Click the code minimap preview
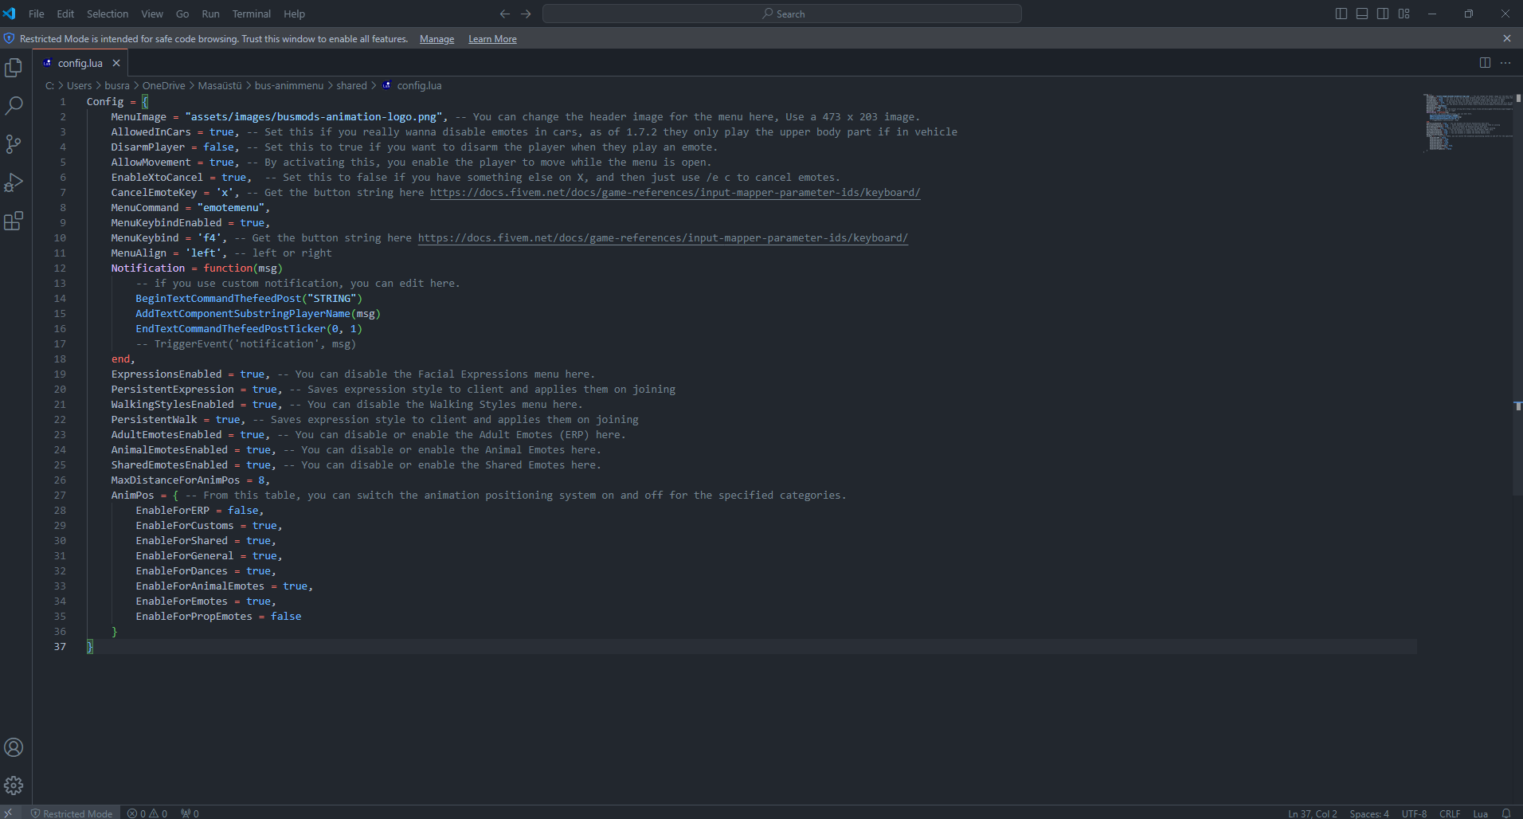1523x819 pixels. point(1467,123)
